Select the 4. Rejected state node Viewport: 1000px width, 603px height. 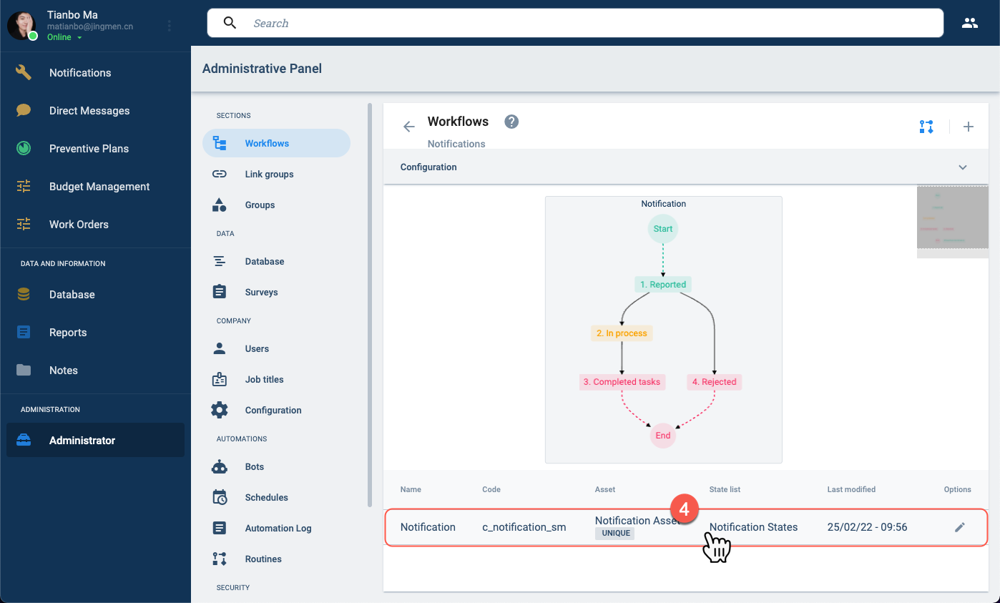coord(714,381)
